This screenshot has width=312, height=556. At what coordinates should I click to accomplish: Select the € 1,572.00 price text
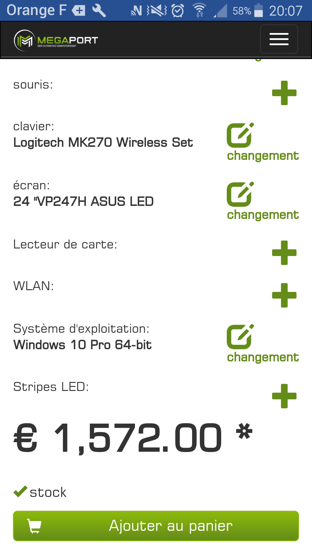coord(118,438)
